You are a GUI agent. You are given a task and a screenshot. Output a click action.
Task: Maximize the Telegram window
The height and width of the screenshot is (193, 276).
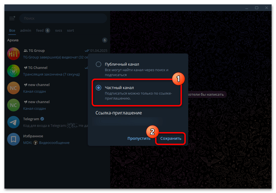tap(257, 8)
